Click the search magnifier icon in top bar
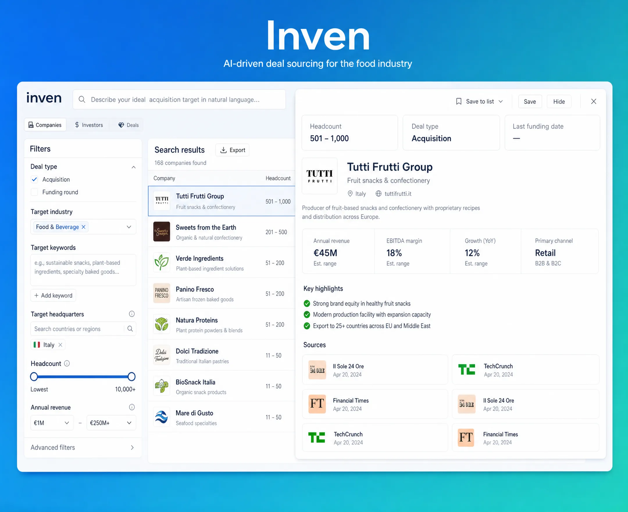Image resolution: width=628 pixels, height=512 pixels. pos(82,99)
